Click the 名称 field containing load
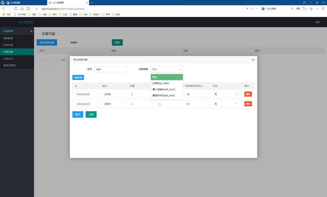 [110, 69]
